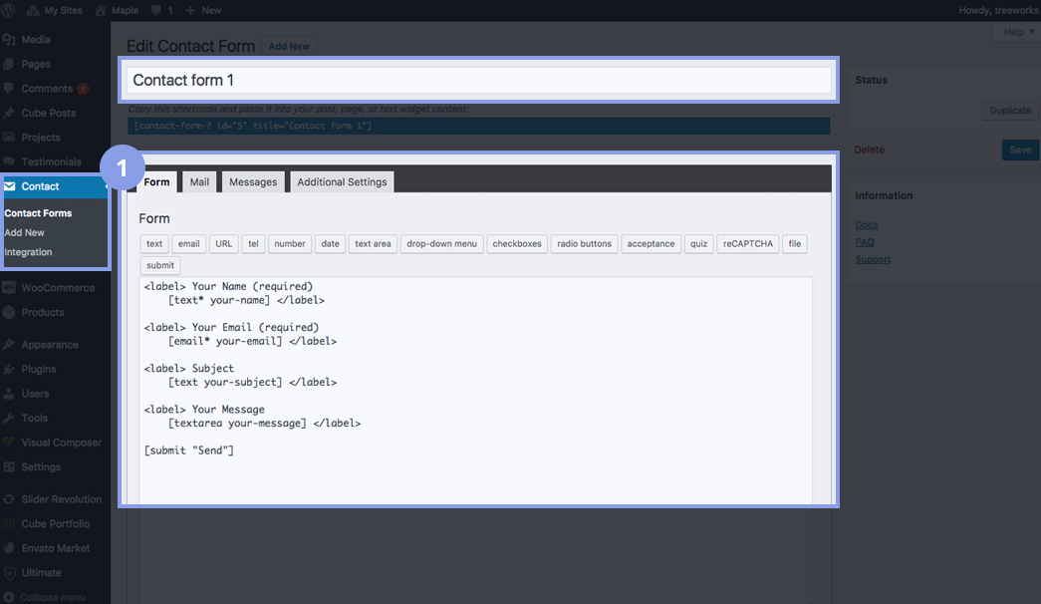
Task: Open the Slider Revolution menu item
Action: (x=61, y=499)
